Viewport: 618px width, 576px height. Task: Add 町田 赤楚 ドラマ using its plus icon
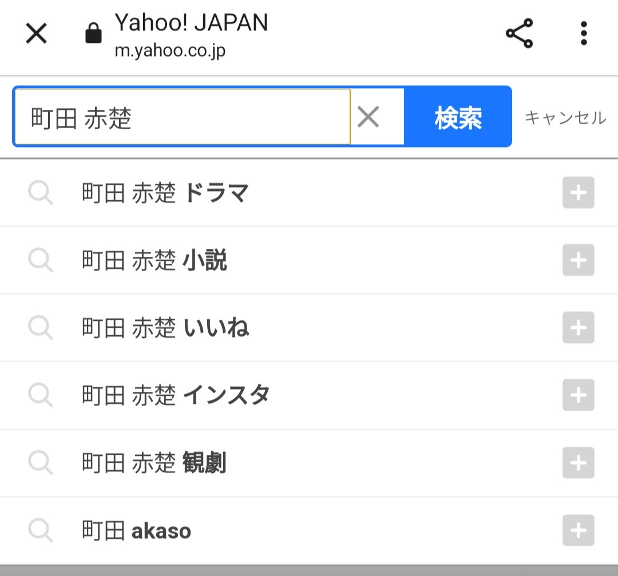click(x=578, y=193)
